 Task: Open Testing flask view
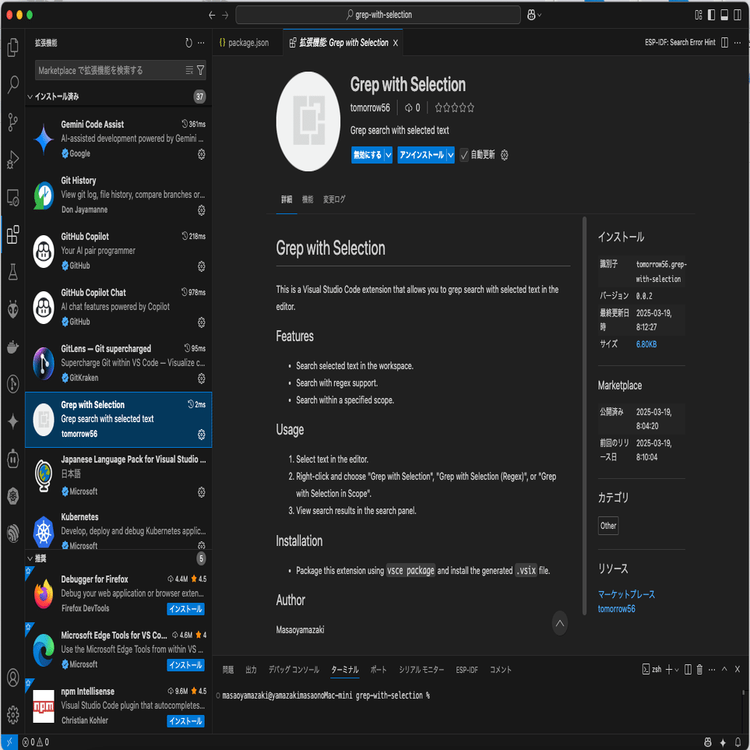click(x=13, y=272)
